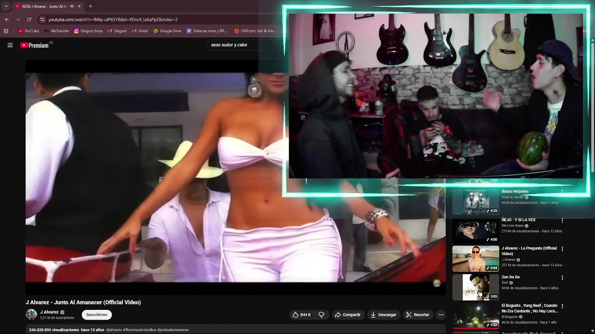The image size is (595, 334).
Task: Open 'J Alvarez - La Pregunta' title link
Action: (529, 251)
